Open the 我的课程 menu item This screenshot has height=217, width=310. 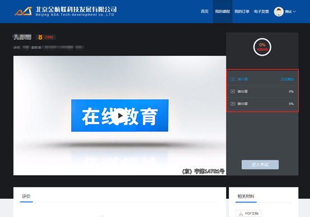click(x=222, y=11)
